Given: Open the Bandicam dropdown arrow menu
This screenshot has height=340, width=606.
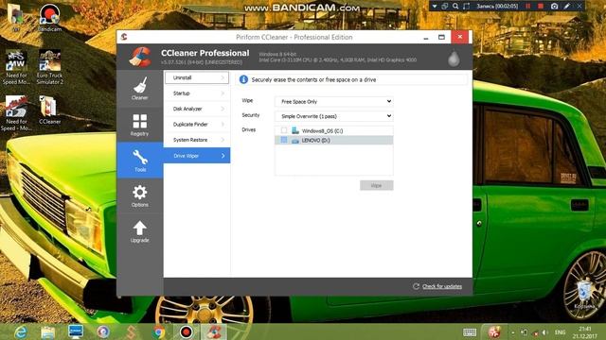Looking at the screenshot, I should tap(435, 7).
